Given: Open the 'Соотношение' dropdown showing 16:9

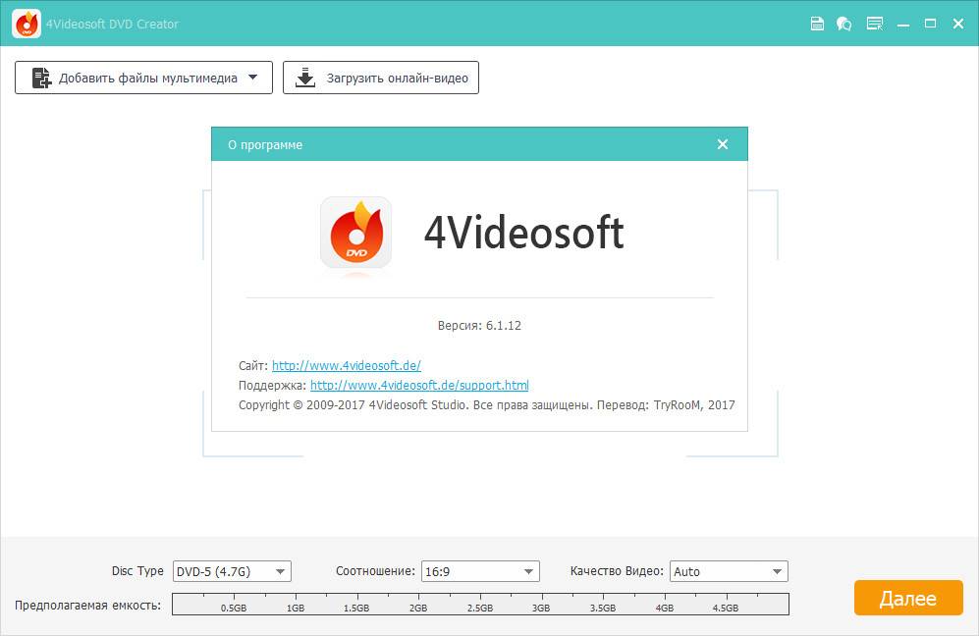Looking at the screenshot, I should coord(480,571).
